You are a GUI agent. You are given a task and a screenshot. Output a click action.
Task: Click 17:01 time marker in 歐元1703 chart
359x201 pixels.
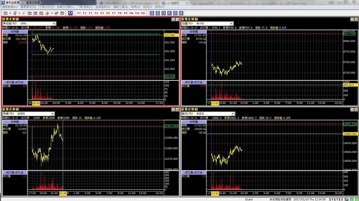point(215,193)
